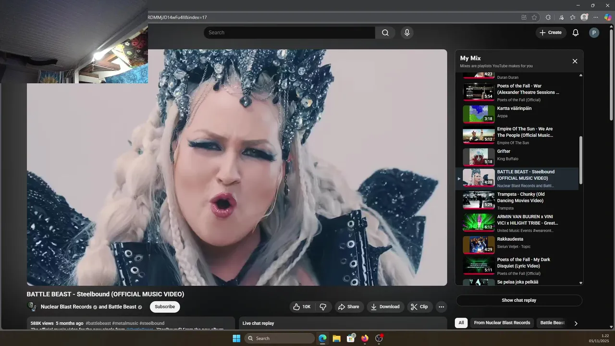Like the video with thumbs up

point(302,307)
